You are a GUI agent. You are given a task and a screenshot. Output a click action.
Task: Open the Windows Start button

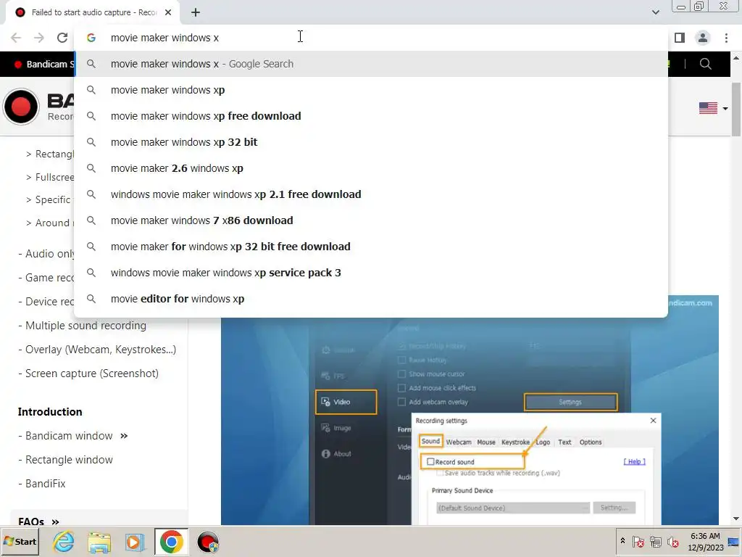pyautogui.click(x=20, y=541)
